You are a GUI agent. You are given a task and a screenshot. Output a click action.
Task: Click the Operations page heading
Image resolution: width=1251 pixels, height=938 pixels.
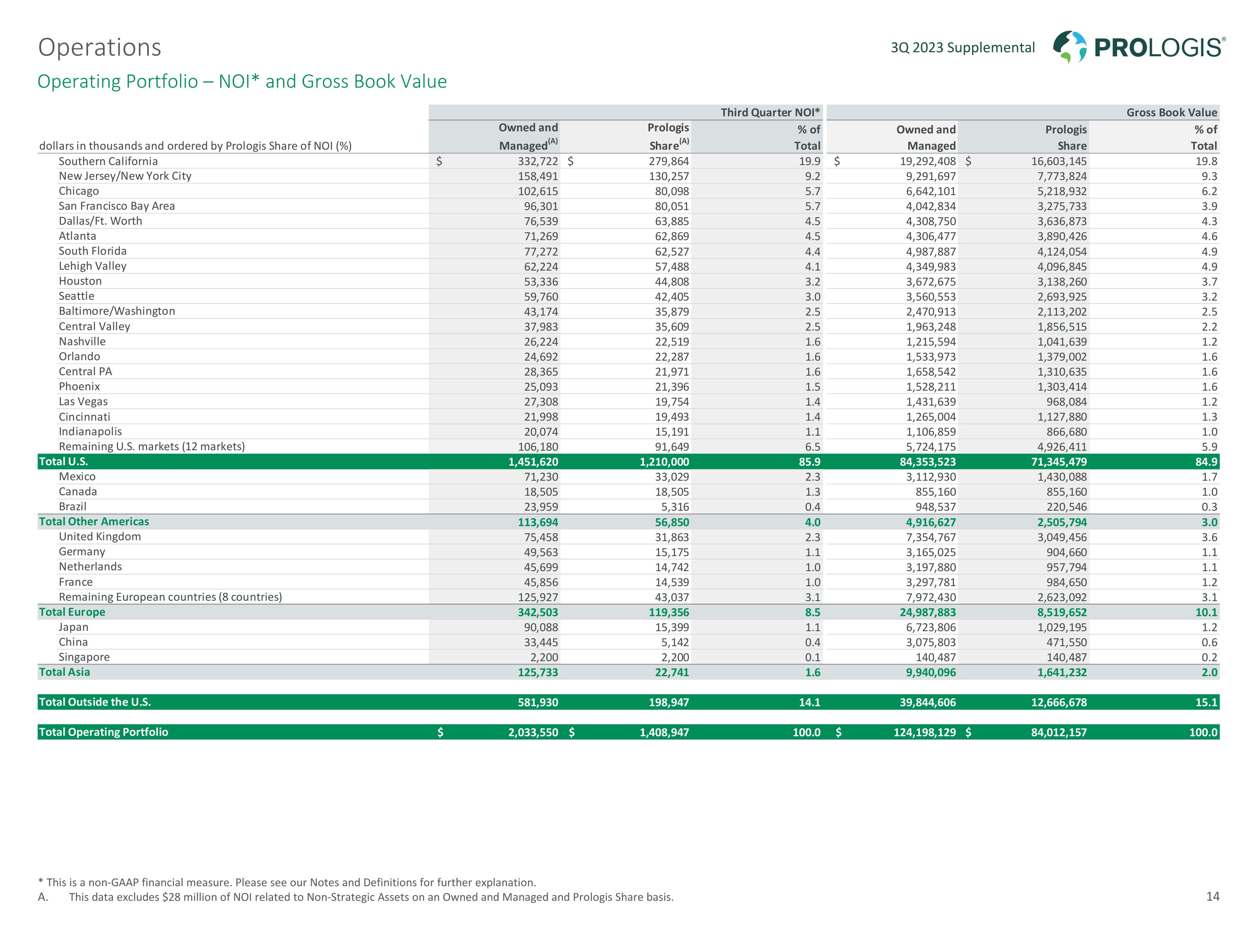(100, 48)
